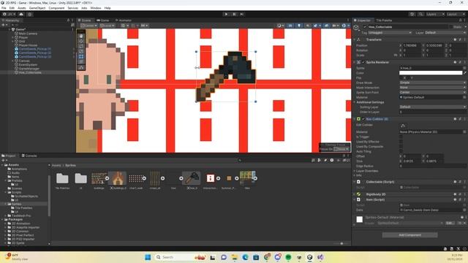Open the Layer dropdown showing Default

point(445,32)
